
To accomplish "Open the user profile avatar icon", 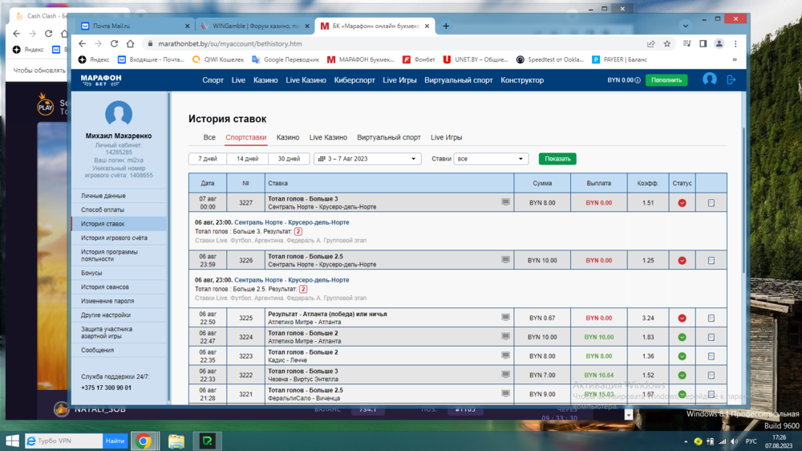I will click(x=709, y=80).
